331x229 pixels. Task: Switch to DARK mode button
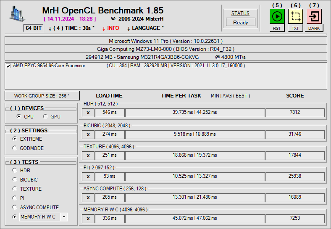(314, 28)
